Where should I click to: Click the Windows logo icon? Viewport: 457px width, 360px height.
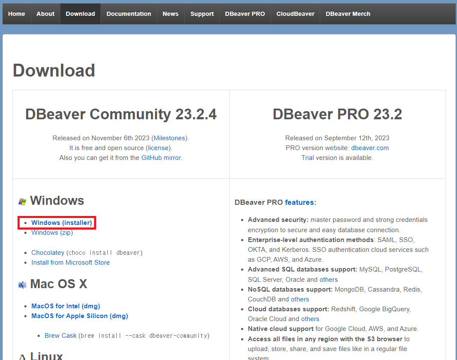point(22,201)
